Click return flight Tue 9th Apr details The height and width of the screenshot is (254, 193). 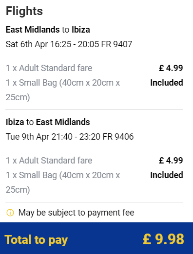(x=70, y=137)
